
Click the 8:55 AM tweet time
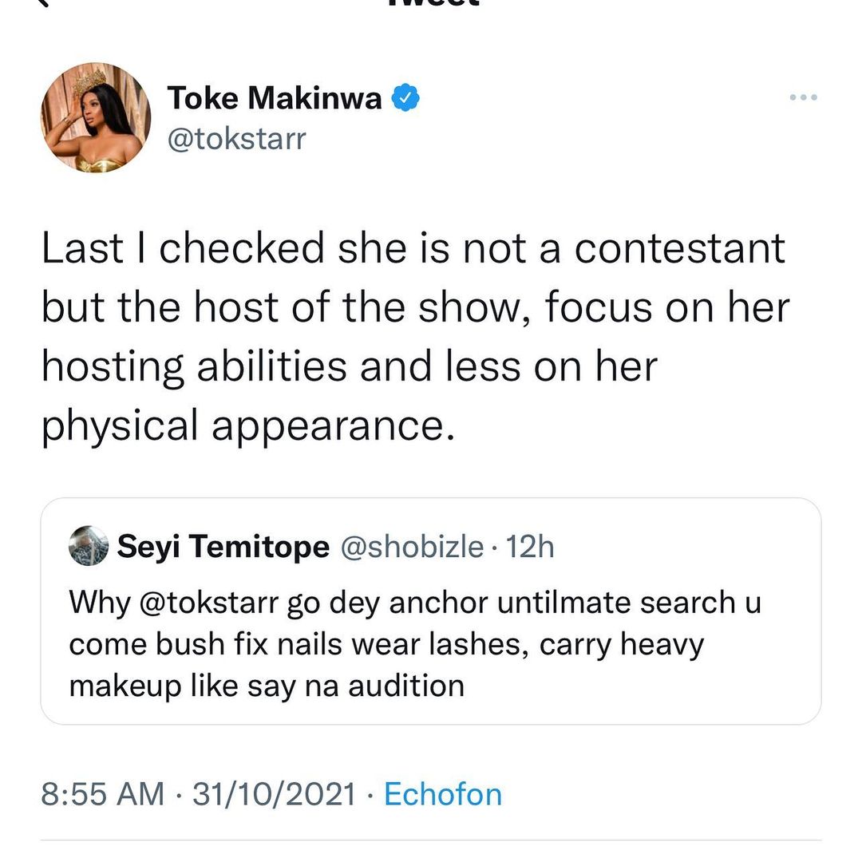point(103,794)
